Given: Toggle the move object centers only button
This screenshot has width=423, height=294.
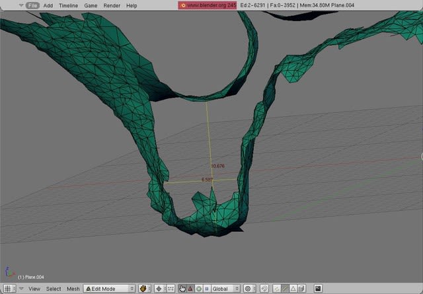Looking at the screenshot, I should 171,289.
